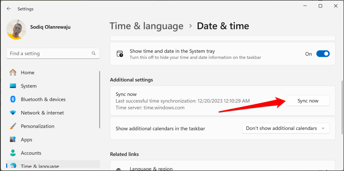
Task: Click the Accounts person icon
Action: click(x=13, y=153)
